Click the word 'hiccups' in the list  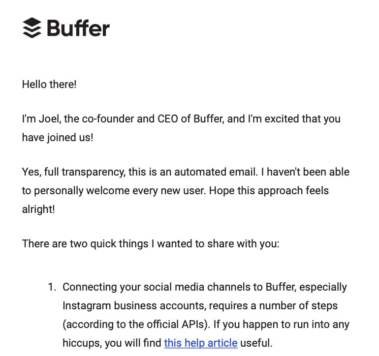pos(82,343)
